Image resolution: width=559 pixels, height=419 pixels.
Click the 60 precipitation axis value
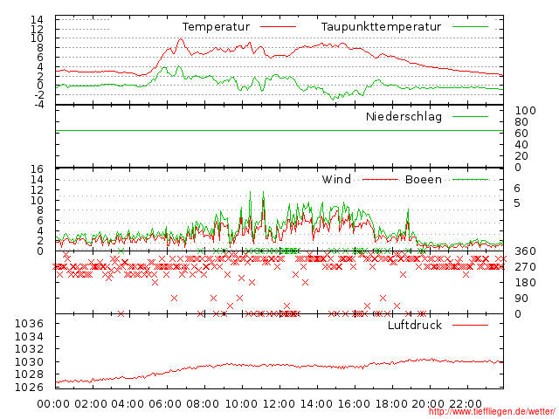[x=521, y=134]
